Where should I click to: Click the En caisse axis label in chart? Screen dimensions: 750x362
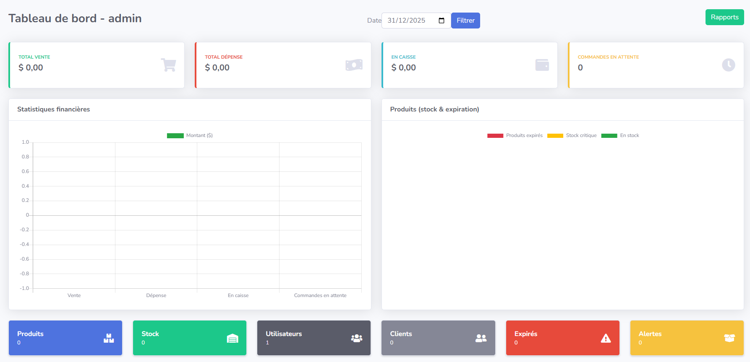[238, 295]
